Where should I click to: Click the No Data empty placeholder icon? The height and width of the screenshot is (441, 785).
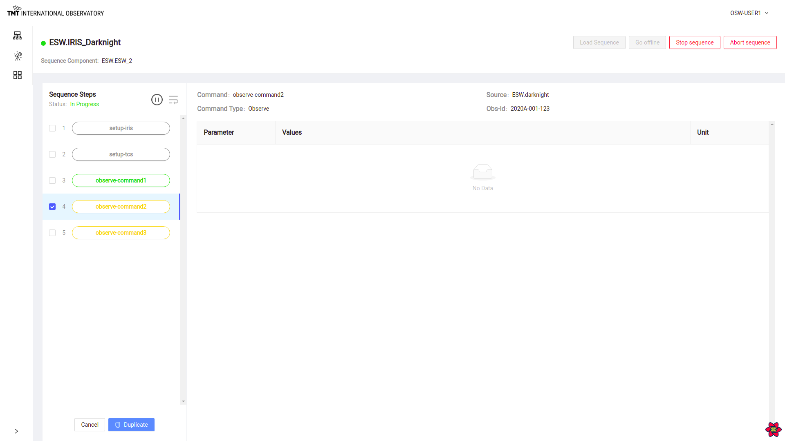[482, 172]
